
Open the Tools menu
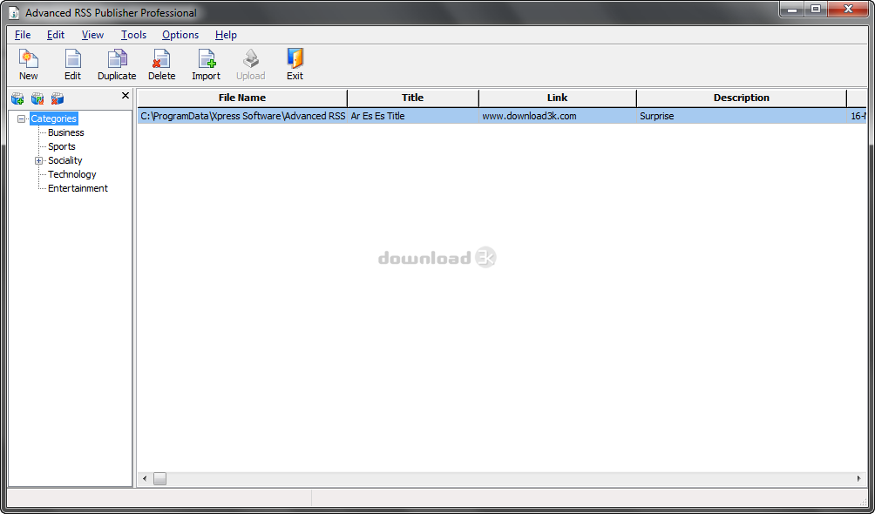point(134,35)
